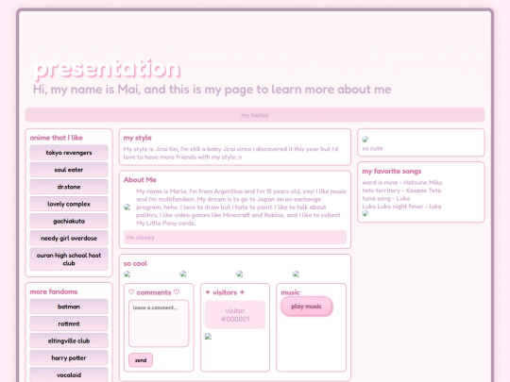510x382 pixels.
Task: Click the 'I'm sleepy' status bar
Action: point(235,238)
